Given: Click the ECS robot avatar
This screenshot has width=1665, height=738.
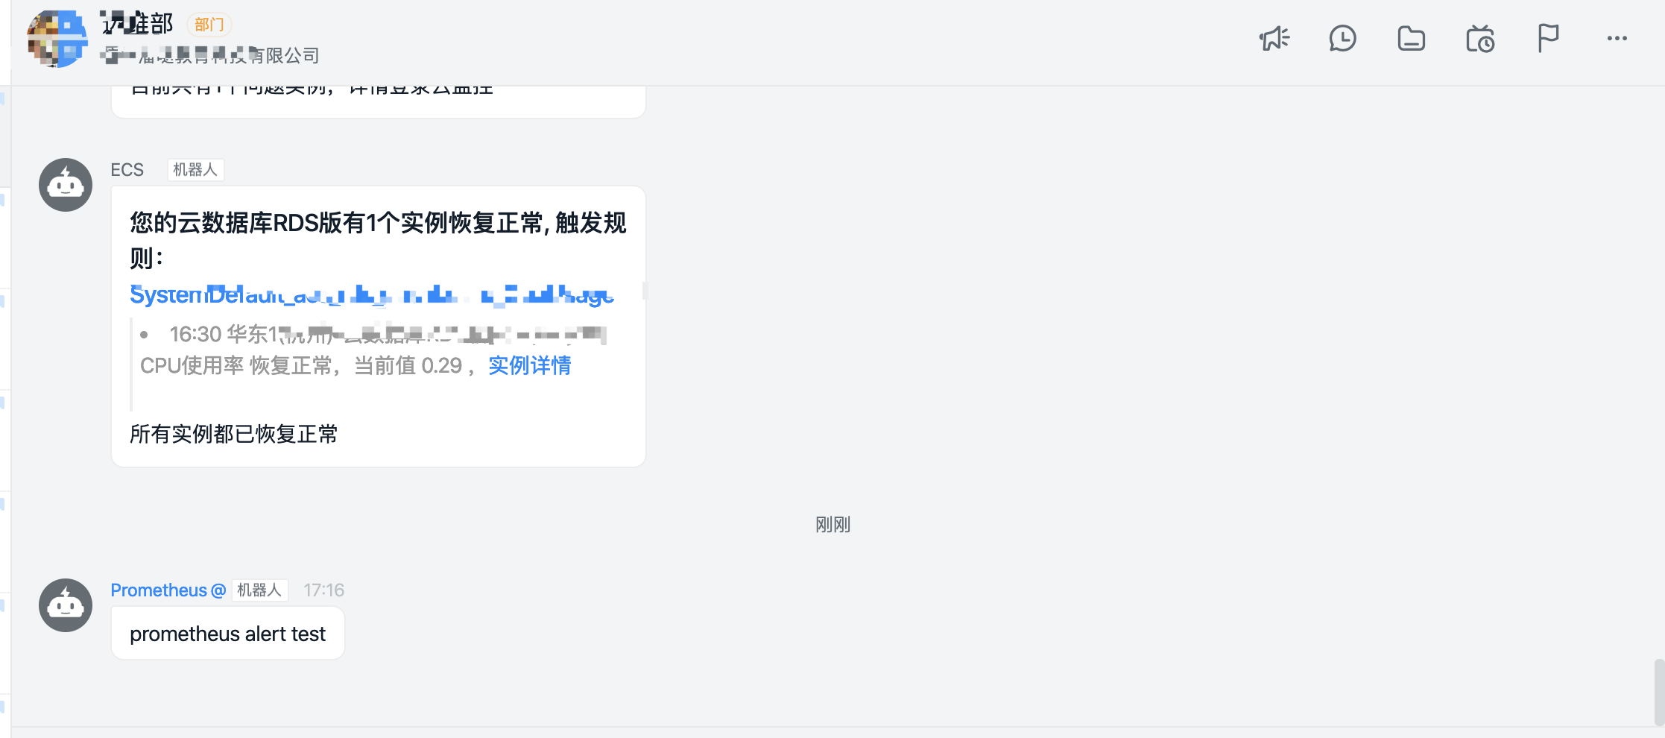Looking at the screenshot, I should 66,185.
